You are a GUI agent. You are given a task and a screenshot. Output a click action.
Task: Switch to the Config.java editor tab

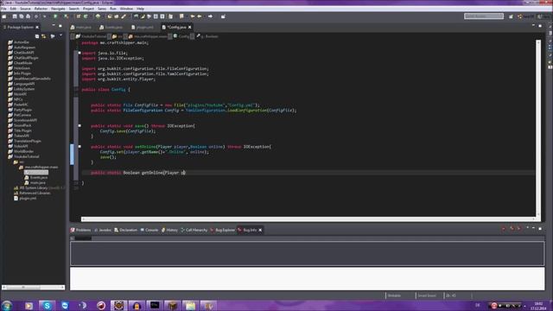pyautogui.click(x=176, y=27)
